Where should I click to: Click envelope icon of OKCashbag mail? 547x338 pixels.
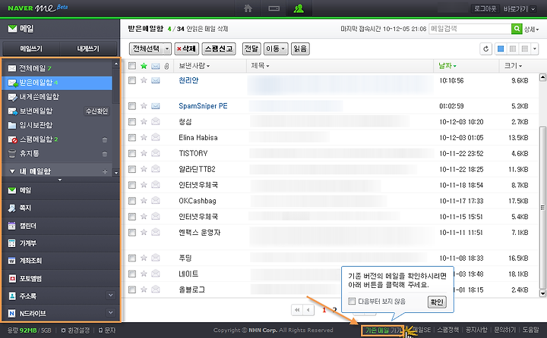click(x=156, y=200)
